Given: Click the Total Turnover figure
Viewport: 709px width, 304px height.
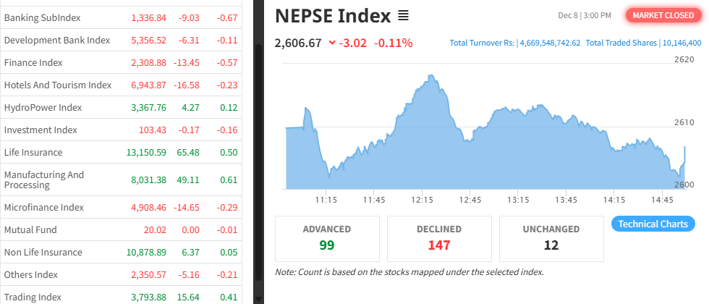Looking at the screenshot, I should tap(514, 43).
